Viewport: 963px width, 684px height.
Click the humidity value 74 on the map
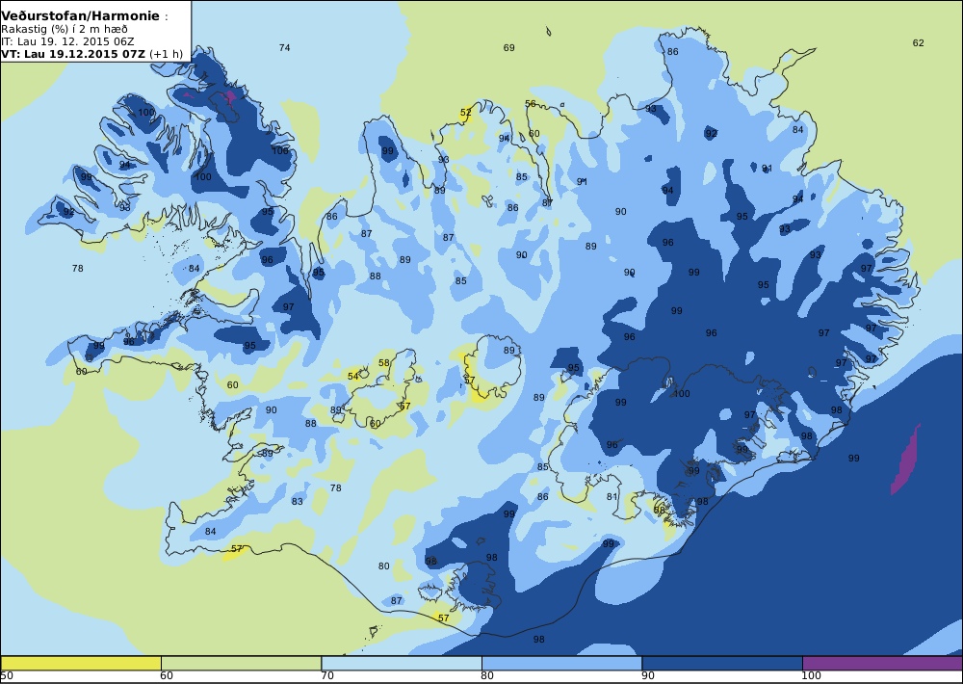[284, 47]
